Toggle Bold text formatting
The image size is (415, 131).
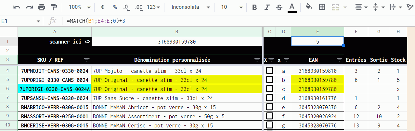[254, 7]
